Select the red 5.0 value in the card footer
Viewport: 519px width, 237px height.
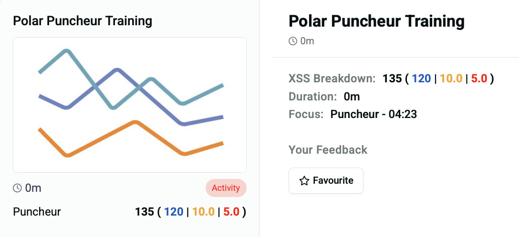(231, 212)
